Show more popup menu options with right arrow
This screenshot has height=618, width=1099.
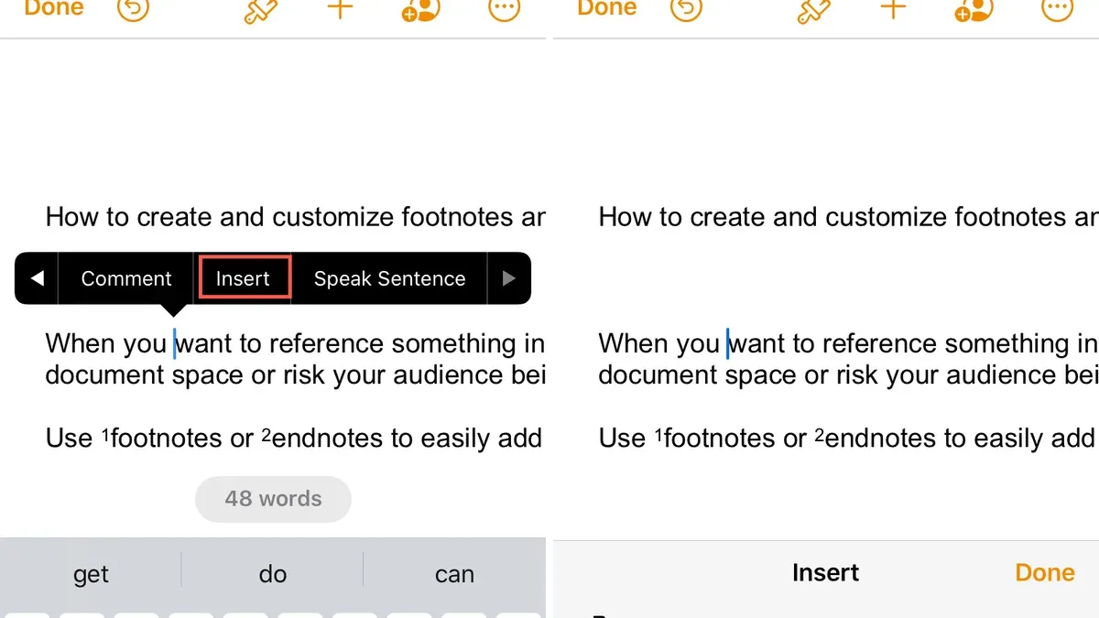pyautogui.click(x=509, y=278)
